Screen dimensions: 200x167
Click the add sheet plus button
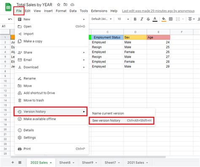[x=13, y=162]
